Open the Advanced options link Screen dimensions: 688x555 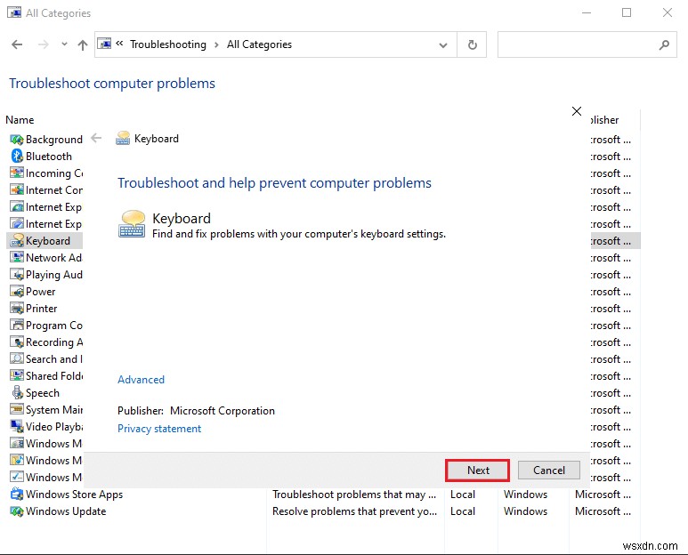point(141,380)
